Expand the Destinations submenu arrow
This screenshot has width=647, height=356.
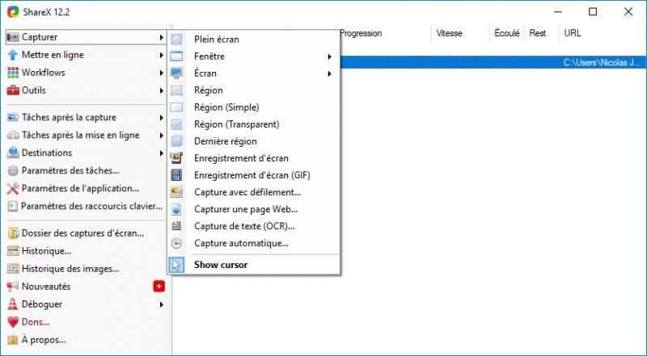point(161,153)
